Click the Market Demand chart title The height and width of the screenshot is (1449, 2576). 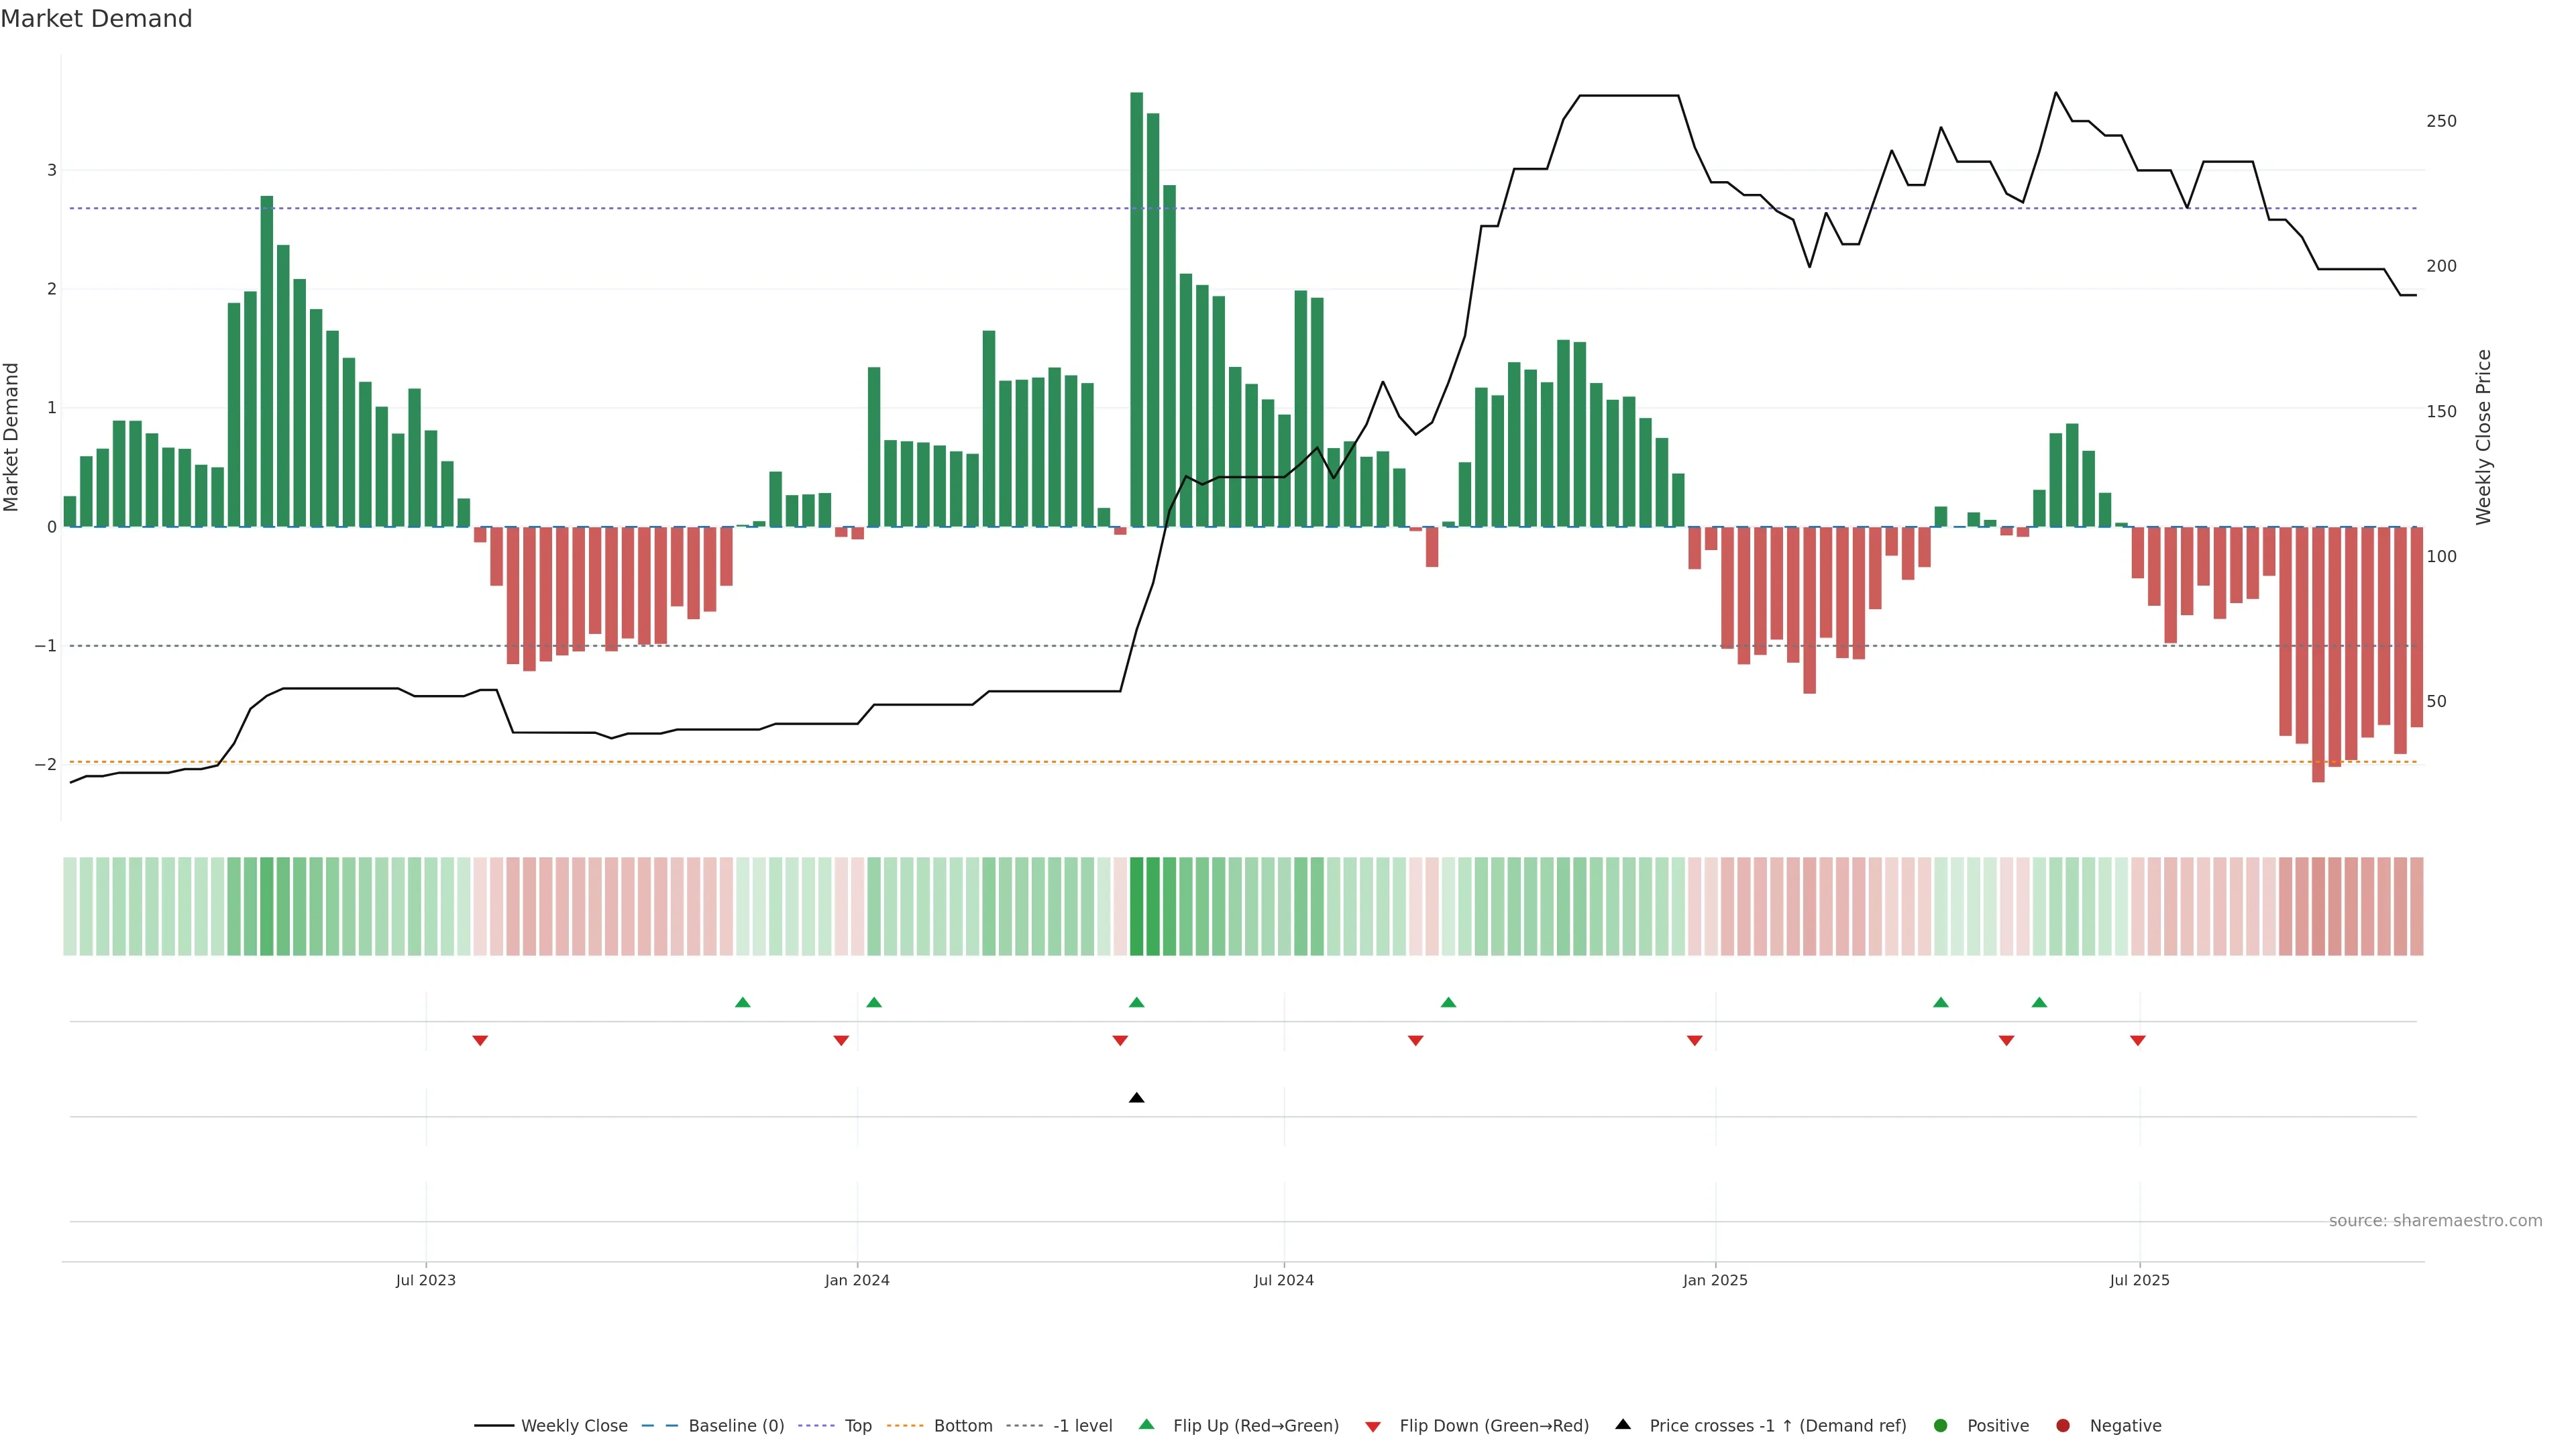coord(96,19)
